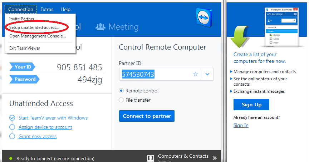Click the ID number 905 851 485
This screenshot has width=309, height=162.
point(79,67)
